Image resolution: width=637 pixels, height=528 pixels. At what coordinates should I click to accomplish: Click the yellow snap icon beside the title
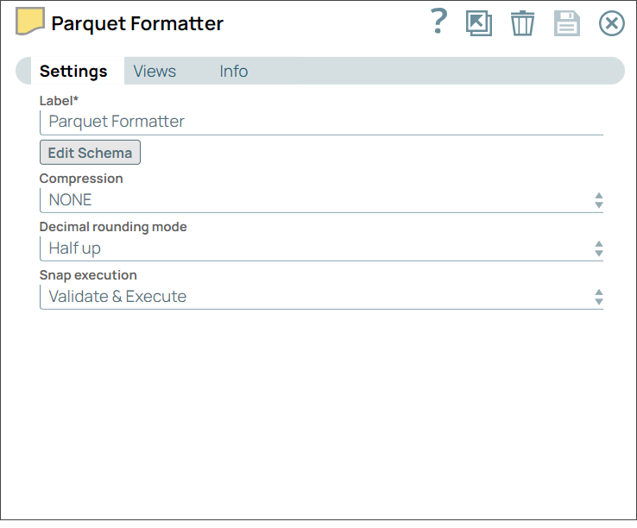tap(30, 22)
